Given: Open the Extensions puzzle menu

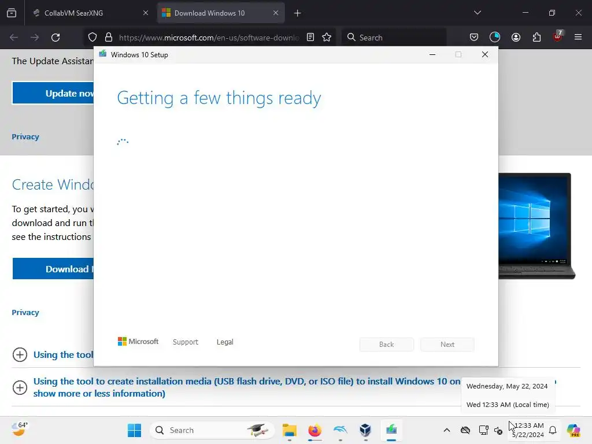Looking at the screenshot, I should point(536,38).
